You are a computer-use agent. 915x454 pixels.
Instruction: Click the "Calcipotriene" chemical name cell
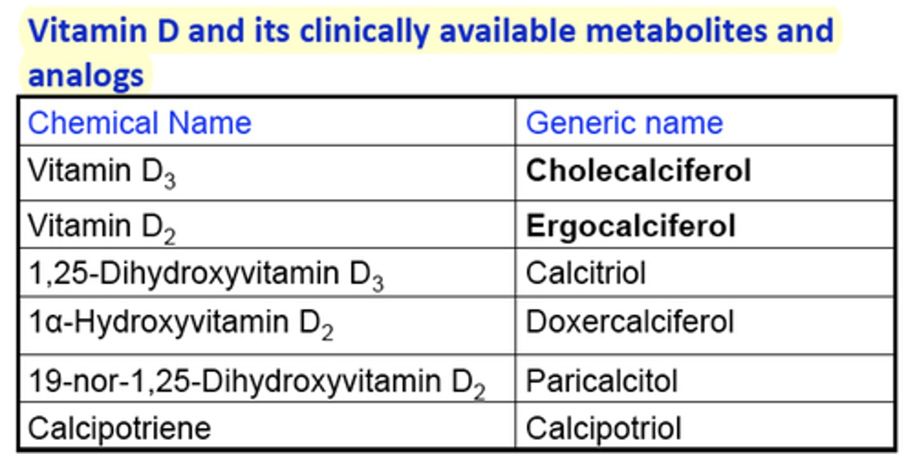(x=119, y=428)
